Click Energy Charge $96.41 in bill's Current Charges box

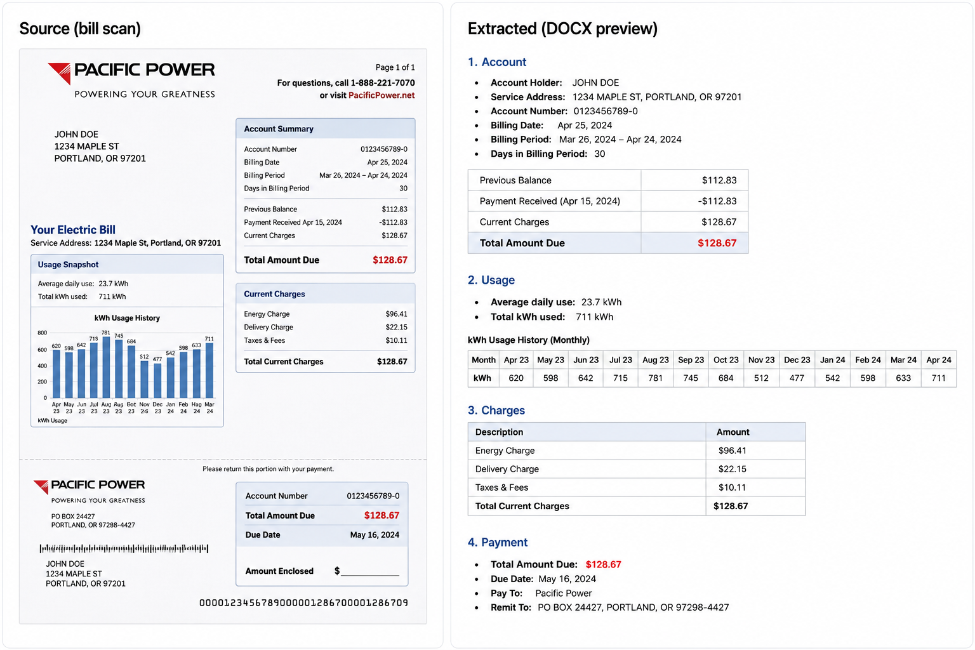[326, 314]
